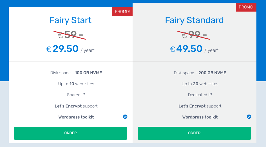The width and height of the screenshot is (266, 147).
Task: Click the Up to 20 web-sites feature
Action: coord(200,84)
